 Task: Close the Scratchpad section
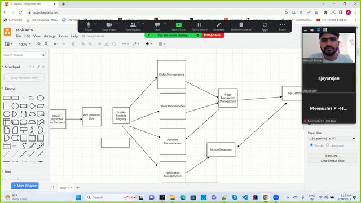click(x=43, y=67)
